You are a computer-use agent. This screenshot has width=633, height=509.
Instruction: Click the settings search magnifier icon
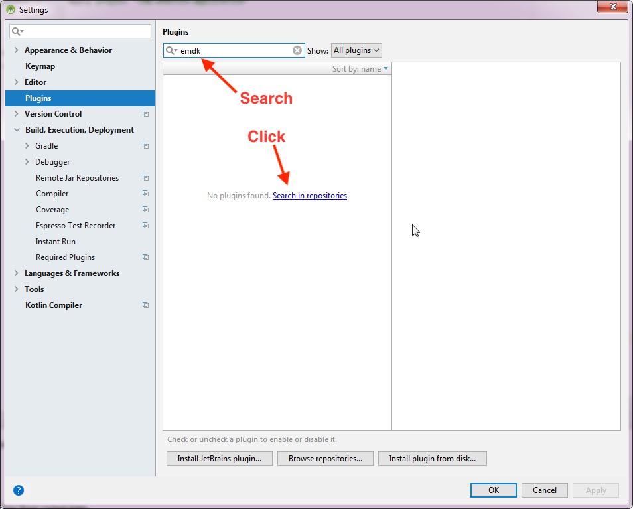coord(17,31)
